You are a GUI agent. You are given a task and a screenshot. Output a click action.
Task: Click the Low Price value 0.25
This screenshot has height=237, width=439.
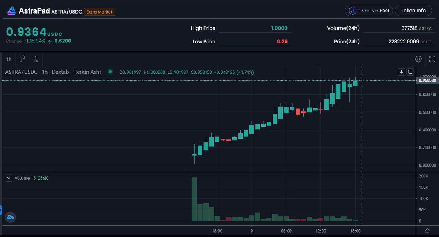tap(282, 41)
